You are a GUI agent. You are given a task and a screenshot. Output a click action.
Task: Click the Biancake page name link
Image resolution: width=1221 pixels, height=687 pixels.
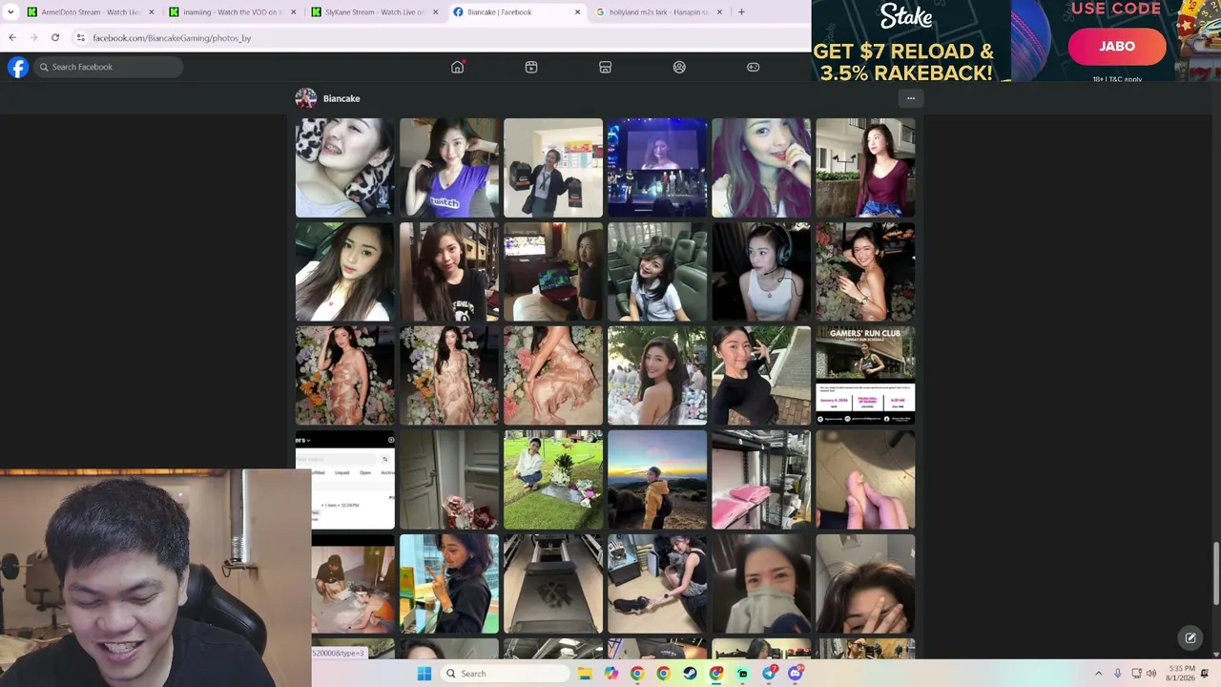tap(341, 98)
